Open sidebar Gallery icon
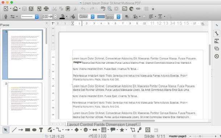Viewport: 221px width, 138px height. pos(217,49)
